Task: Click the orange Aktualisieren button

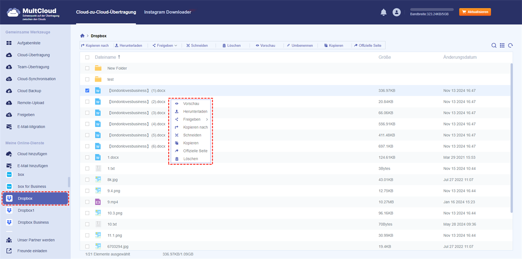Action: pyautogui.click(x=475, y=12)
